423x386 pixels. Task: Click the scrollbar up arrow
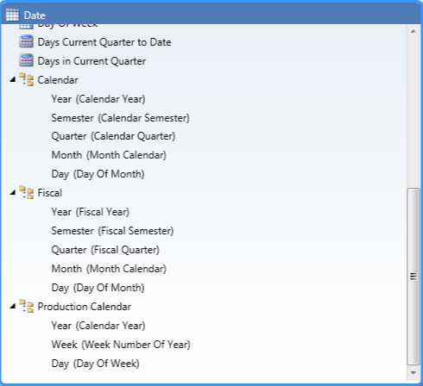coord(414,31)
